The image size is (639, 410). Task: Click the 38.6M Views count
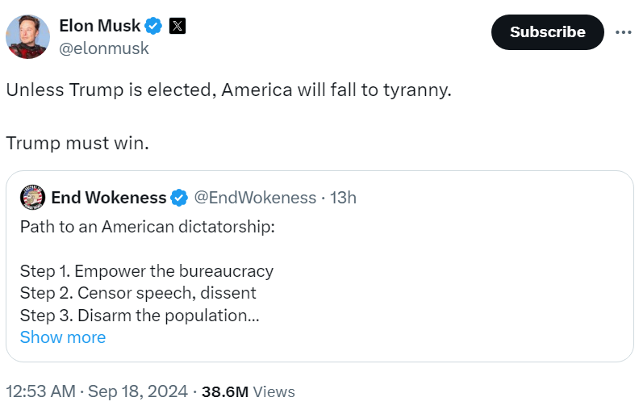click(248, 392)
